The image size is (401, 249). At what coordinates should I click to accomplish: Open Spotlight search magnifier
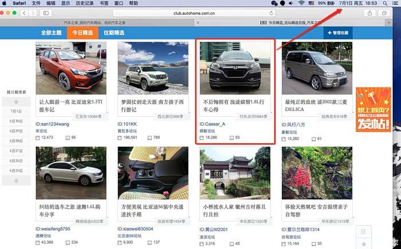(x=385, y=3)
